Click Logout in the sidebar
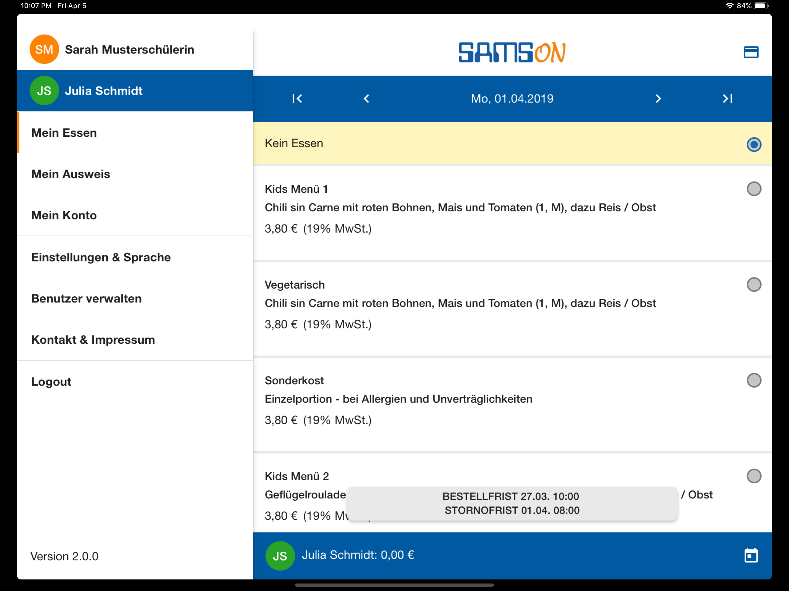 51,382
